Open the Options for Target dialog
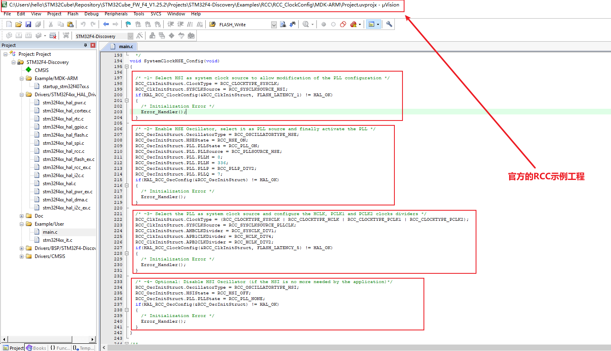611x351 pixels. (x=152, y=35)
